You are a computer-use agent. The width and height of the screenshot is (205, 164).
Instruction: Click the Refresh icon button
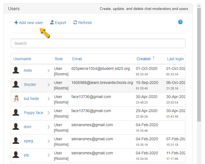[75, 23]
